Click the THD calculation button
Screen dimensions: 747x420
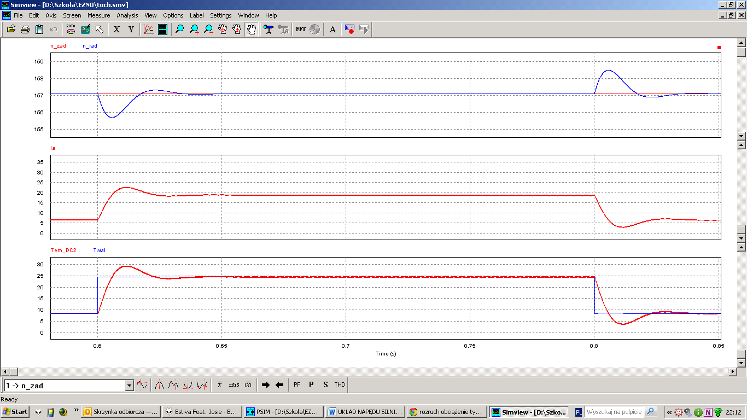[340, 385]
